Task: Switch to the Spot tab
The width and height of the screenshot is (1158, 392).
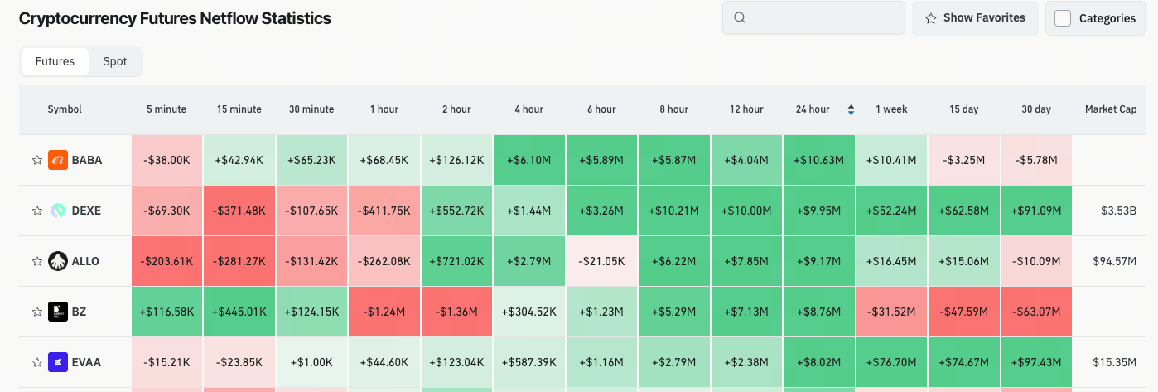Action: pyautogui.click(x=115, y=61)
